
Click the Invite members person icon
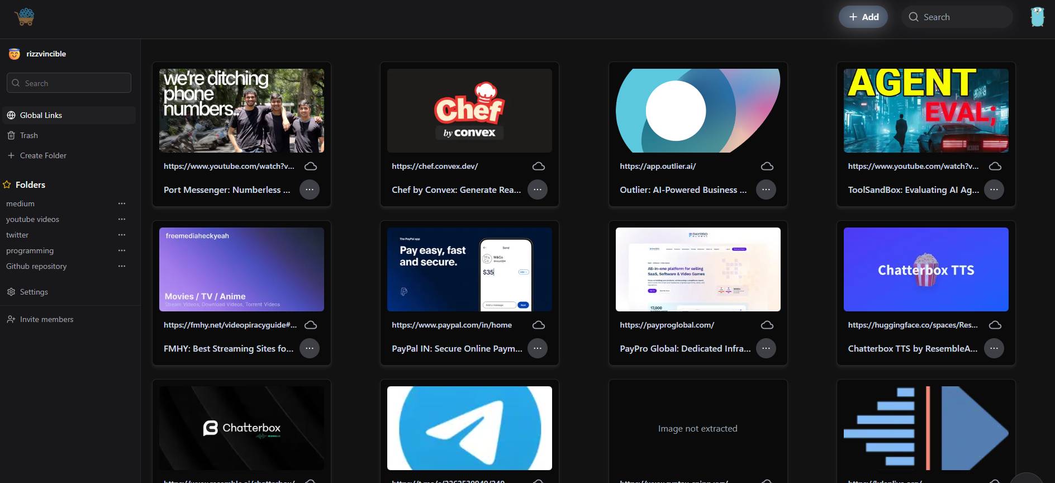click(x=11, y=319)
